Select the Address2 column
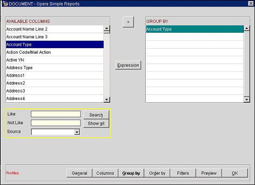The height and width of the screenshot is (185, 255). click(x=55, y=83)
